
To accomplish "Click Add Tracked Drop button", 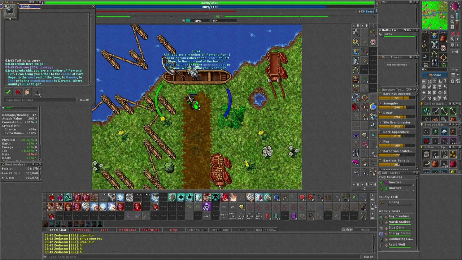I will (397, 65).
